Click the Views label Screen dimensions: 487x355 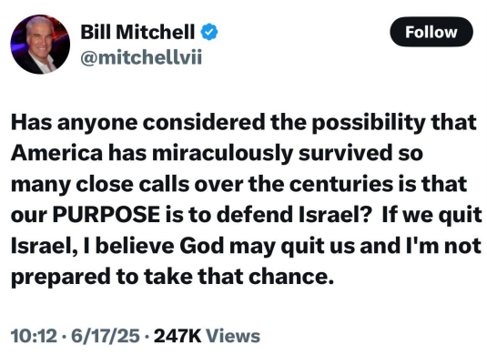233,336
